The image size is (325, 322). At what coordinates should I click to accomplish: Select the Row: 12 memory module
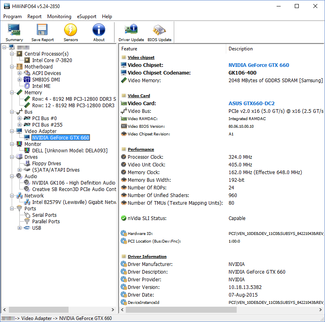tap(73, 106)
